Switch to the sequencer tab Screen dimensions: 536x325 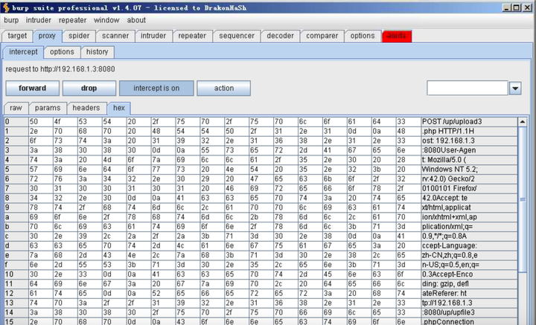tap(237, 36)
